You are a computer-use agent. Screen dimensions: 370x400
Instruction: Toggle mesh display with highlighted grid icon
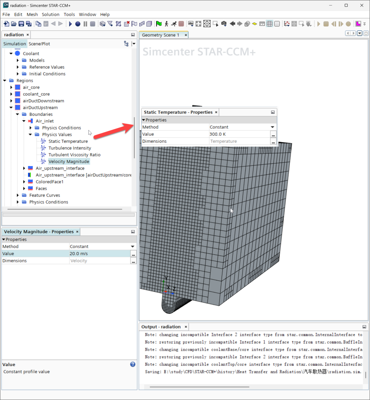[270, 24]
